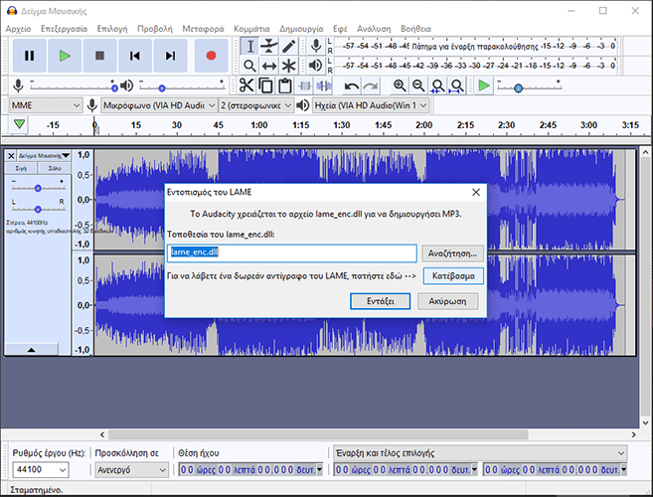Click the recording meter microphone icon

(316, 46)
